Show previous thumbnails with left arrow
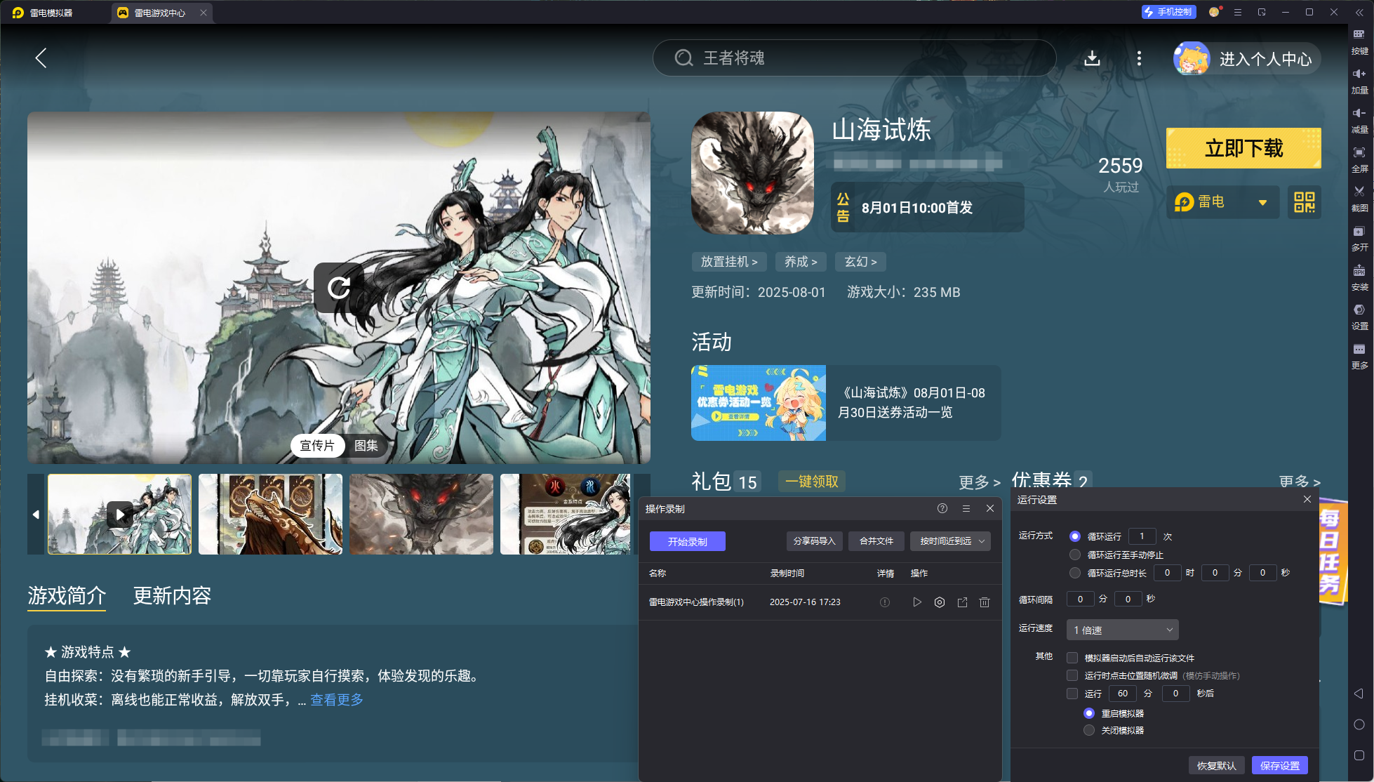 pos(36,515)
